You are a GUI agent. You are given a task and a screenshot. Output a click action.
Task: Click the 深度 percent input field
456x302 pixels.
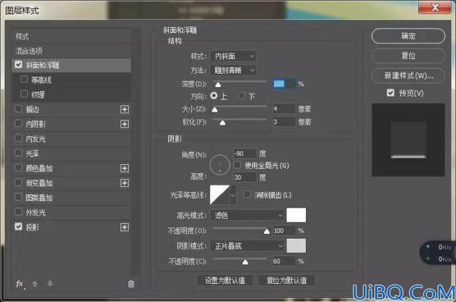click(284, 84)
